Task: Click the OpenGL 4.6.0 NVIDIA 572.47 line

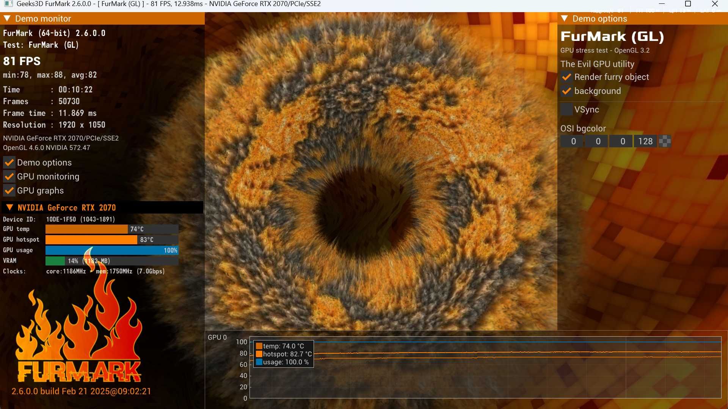Action: (47, 148)
